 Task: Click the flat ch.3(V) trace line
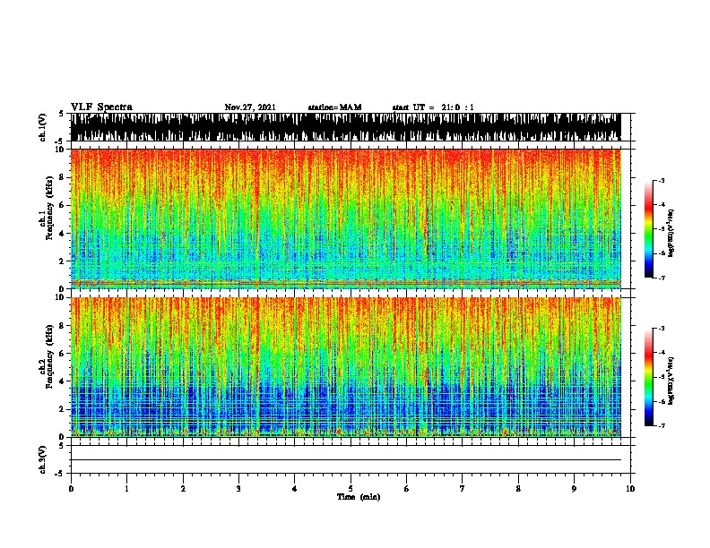[345, 460]
